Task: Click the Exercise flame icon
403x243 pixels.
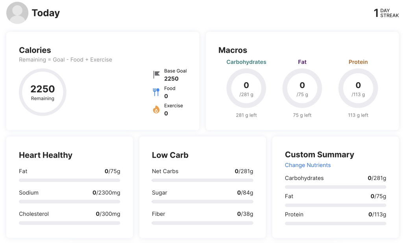Action: coord(156,109)
